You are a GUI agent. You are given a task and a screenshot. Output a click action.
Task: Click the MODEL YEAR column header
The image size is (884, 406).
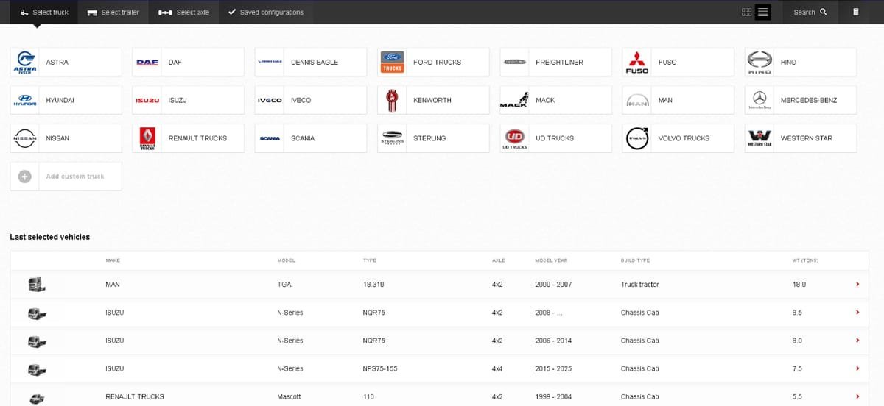click(x=551, y=260)
